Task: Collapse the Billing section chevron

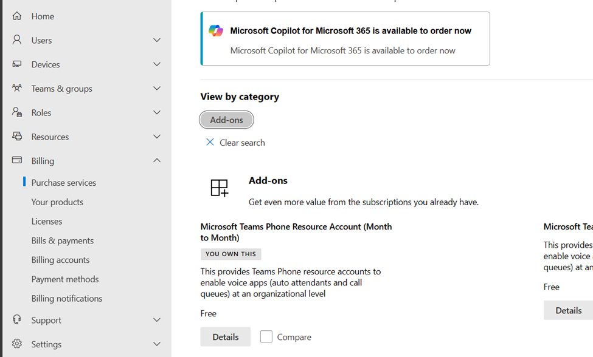Action: pyautogui.click(x=157, y=160)
